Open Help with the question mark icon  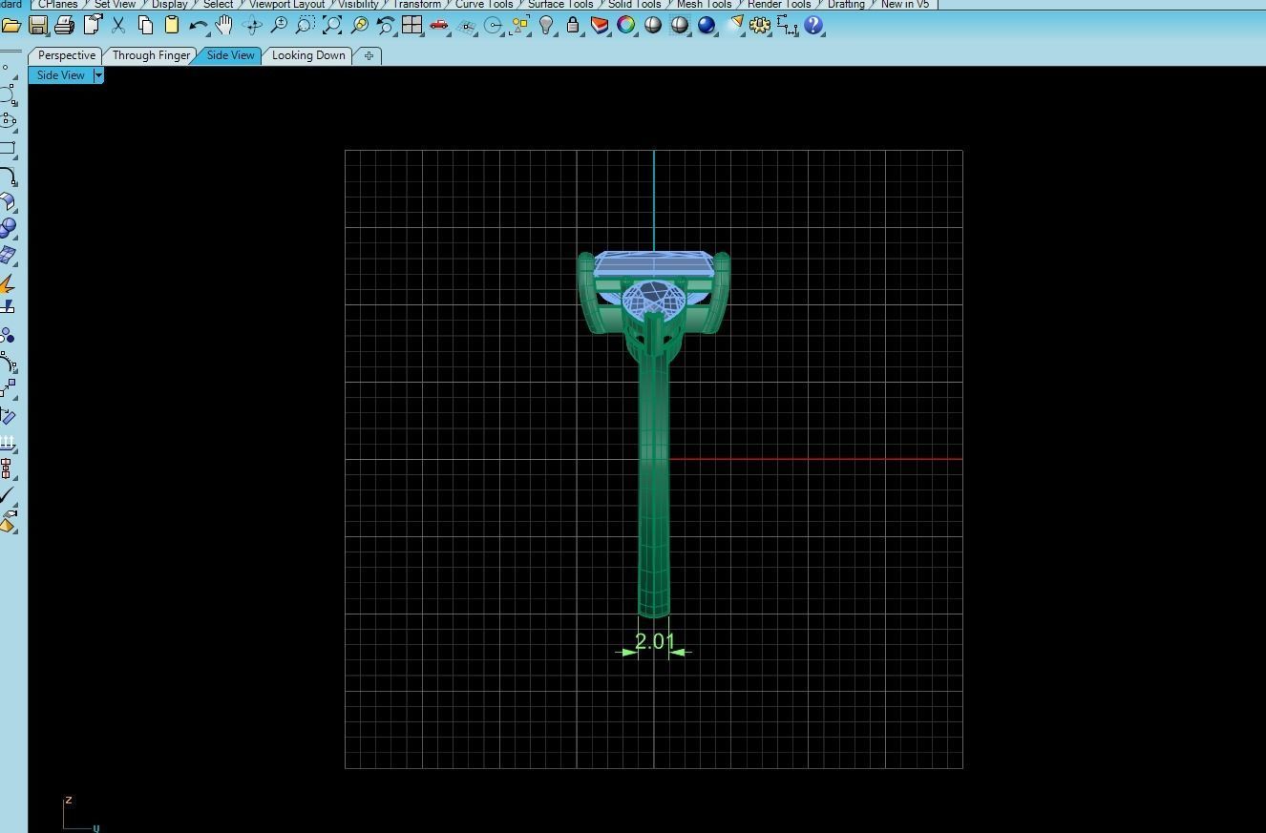(x=813, y=26)
